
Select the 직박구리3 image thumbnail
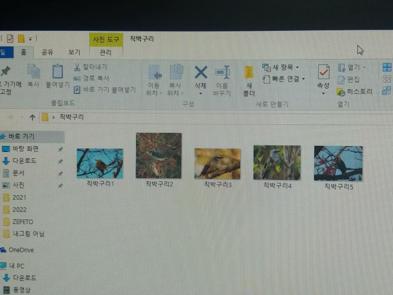pyautogui.click(x=218, y=164)
